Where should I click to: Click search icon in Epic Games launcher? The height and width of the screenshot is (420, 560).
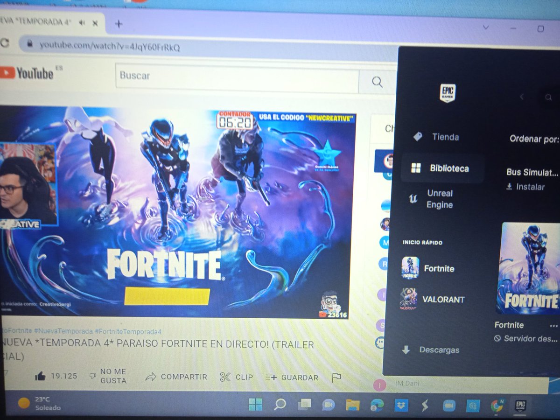[x=548, y=98]
